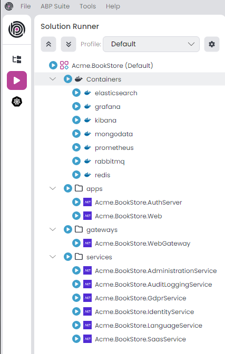
Task: Start Acme.BookStore.WebGateway play icon
Action: click(x=76, y=243)
